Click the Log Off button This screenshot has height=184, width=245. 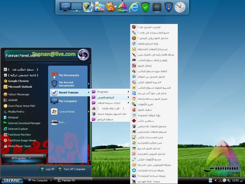(x=47, y=169)
